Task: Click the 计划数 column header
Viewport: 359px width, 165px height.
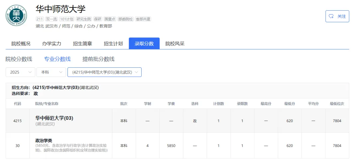Action: click(x=219, y=104)
